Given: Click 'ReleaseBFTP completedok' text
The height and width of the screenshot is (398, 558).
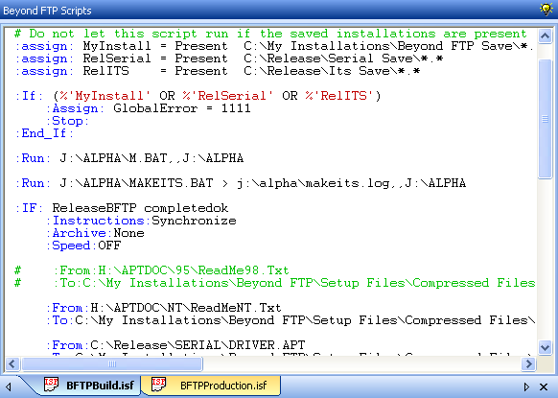Looking at the screenshot, I should tap(140, 208).
